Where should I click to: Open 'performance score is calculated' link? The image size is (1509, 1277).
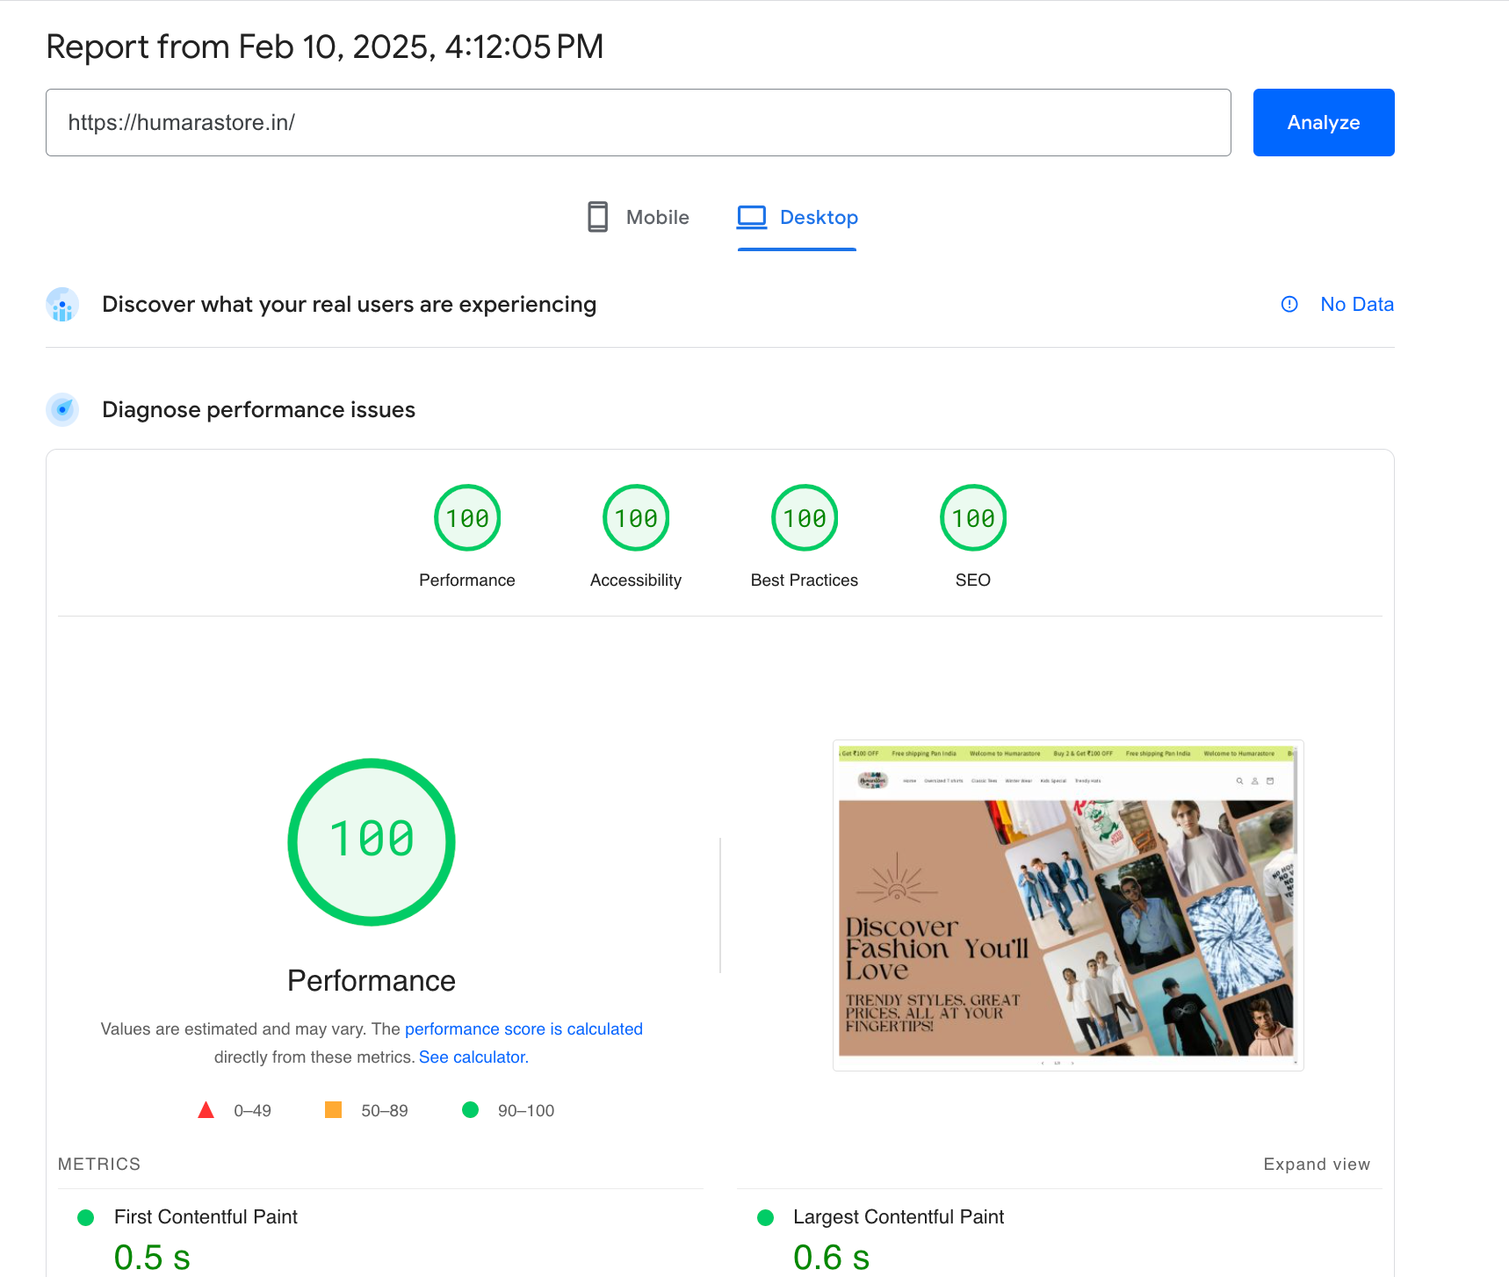[523, 1029]
